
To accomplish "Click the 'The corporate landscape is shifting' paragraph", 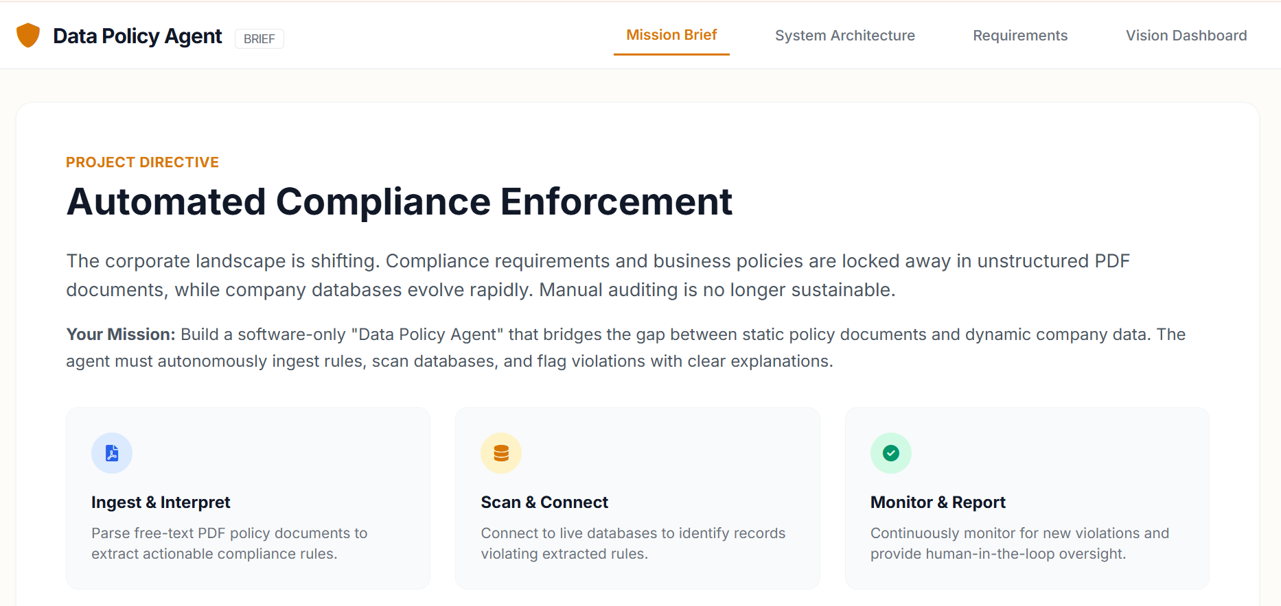I will click(598, 276).
